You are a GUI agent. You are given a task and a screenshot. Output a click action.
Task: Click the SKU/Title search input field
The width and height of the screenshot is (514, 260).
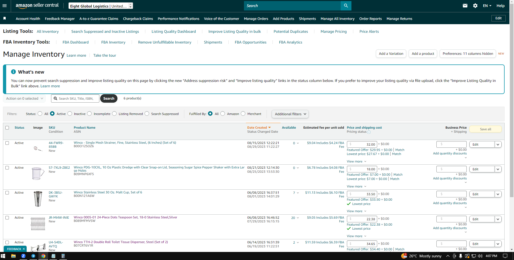[75, 99]
